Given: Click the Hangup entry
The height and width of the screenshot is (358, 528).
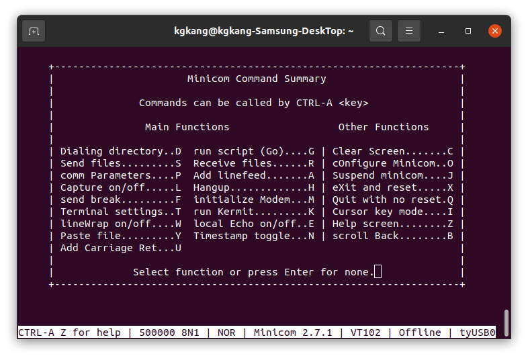Looking at the screenshot, I should 253,187.
